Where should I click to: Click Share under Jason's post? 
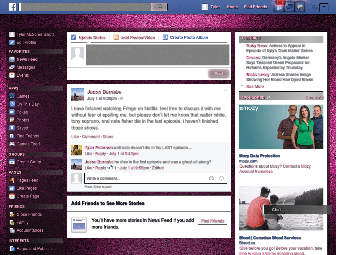point(108,136)
